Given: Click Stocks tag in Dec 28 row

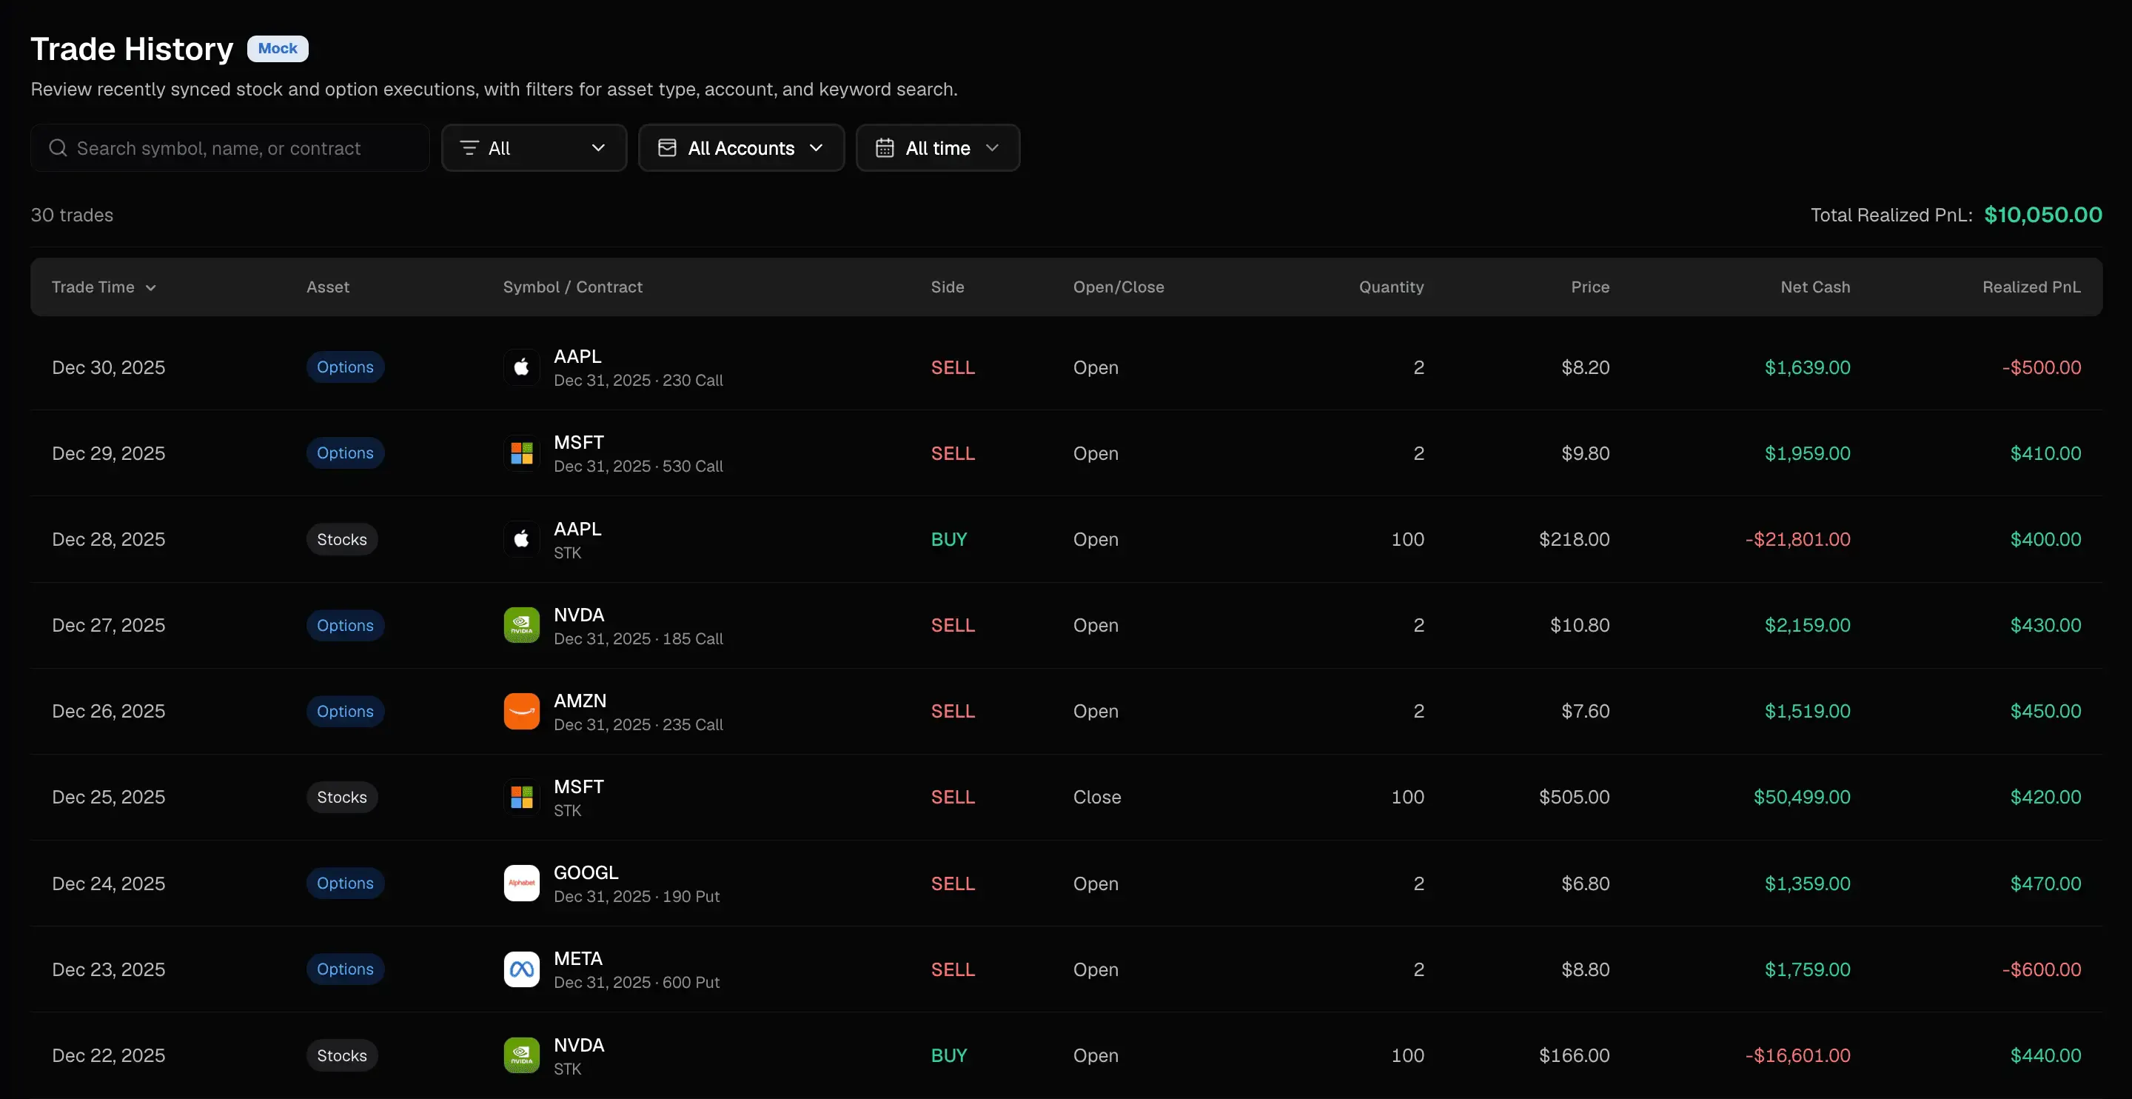Looking at the screenshot, I should coord(342,539).
